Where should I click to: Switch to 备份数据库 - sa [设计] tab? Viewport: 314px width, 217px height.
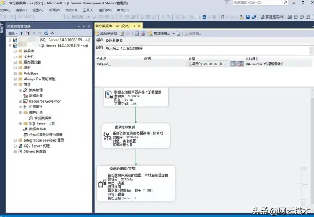click(112, 26)
